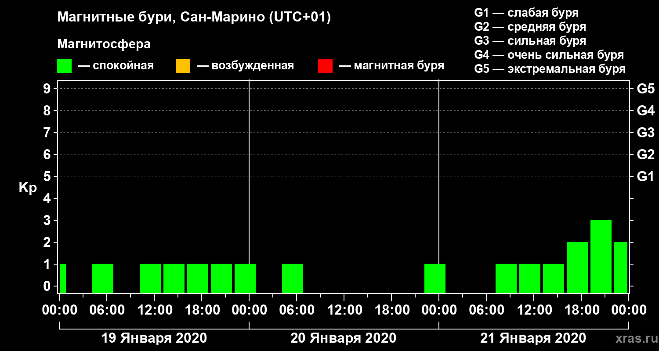Viewport: 659px width, 351px height.
Task: Click the '19 Января 2020' date label
Action: [154, 338]
